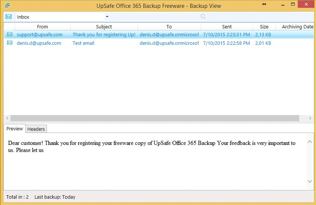
Task: Click sent time 7/10/2015 2:22:58 PM
Action: (227, 43)
